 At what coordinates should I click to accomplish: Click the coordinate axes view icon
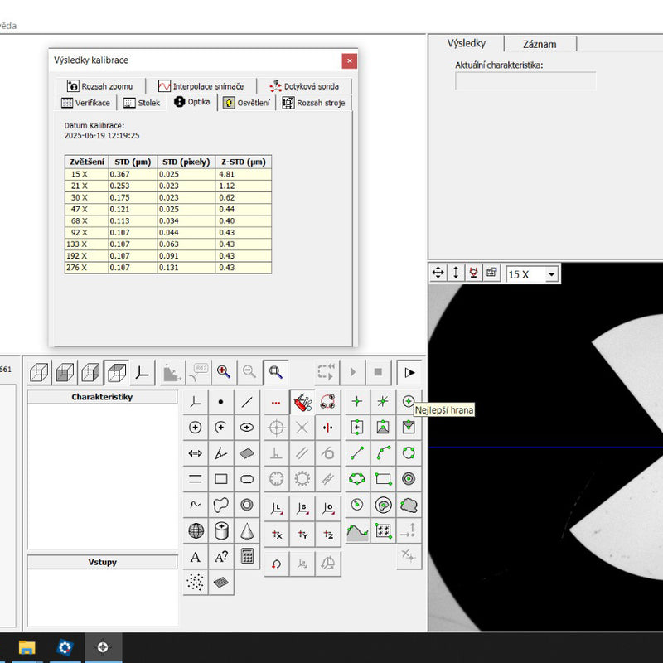coord(142,372)
